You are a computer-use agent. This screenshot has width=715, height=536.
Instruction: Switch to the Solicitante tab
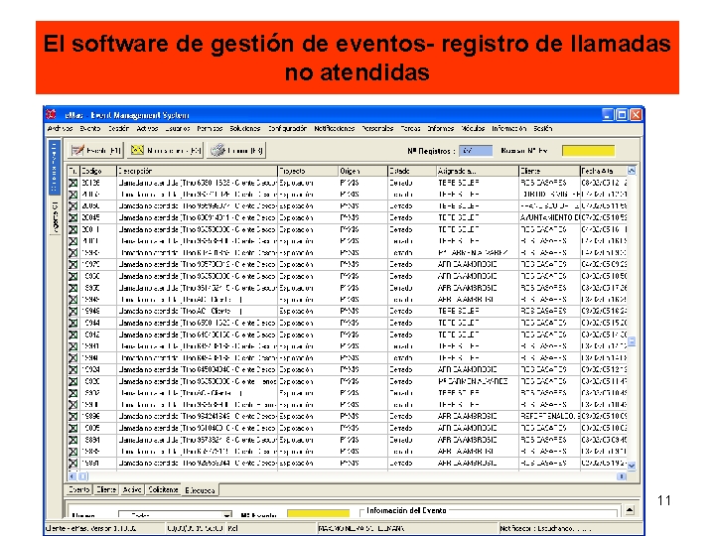pos(163,489)
